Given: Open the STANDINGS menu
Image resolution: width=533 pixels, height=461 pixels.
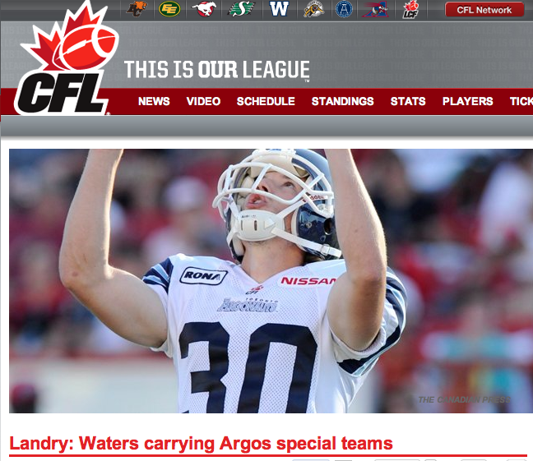Looking at the screenshot, I should [343, 101].
